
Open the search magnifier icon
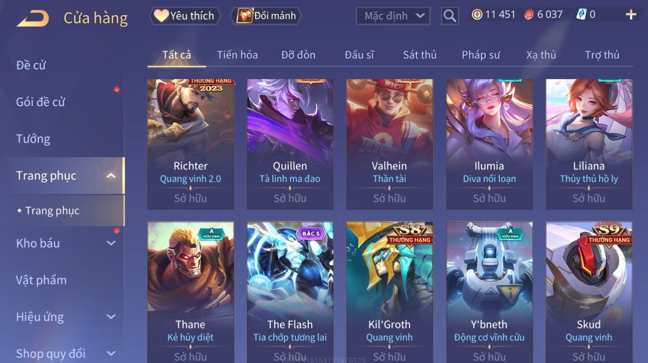[449, 16]
